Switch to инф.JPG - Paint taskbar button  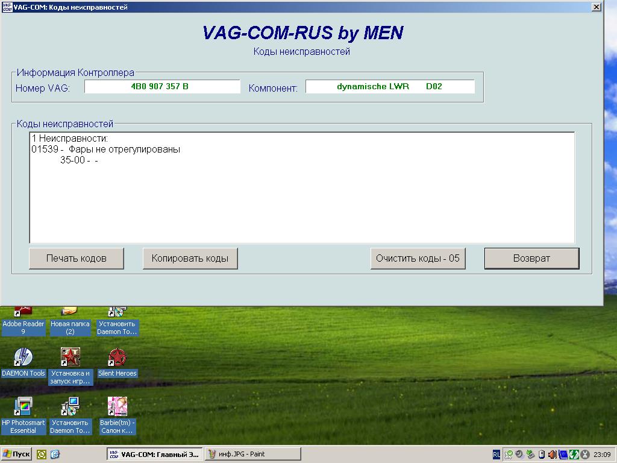252,455
